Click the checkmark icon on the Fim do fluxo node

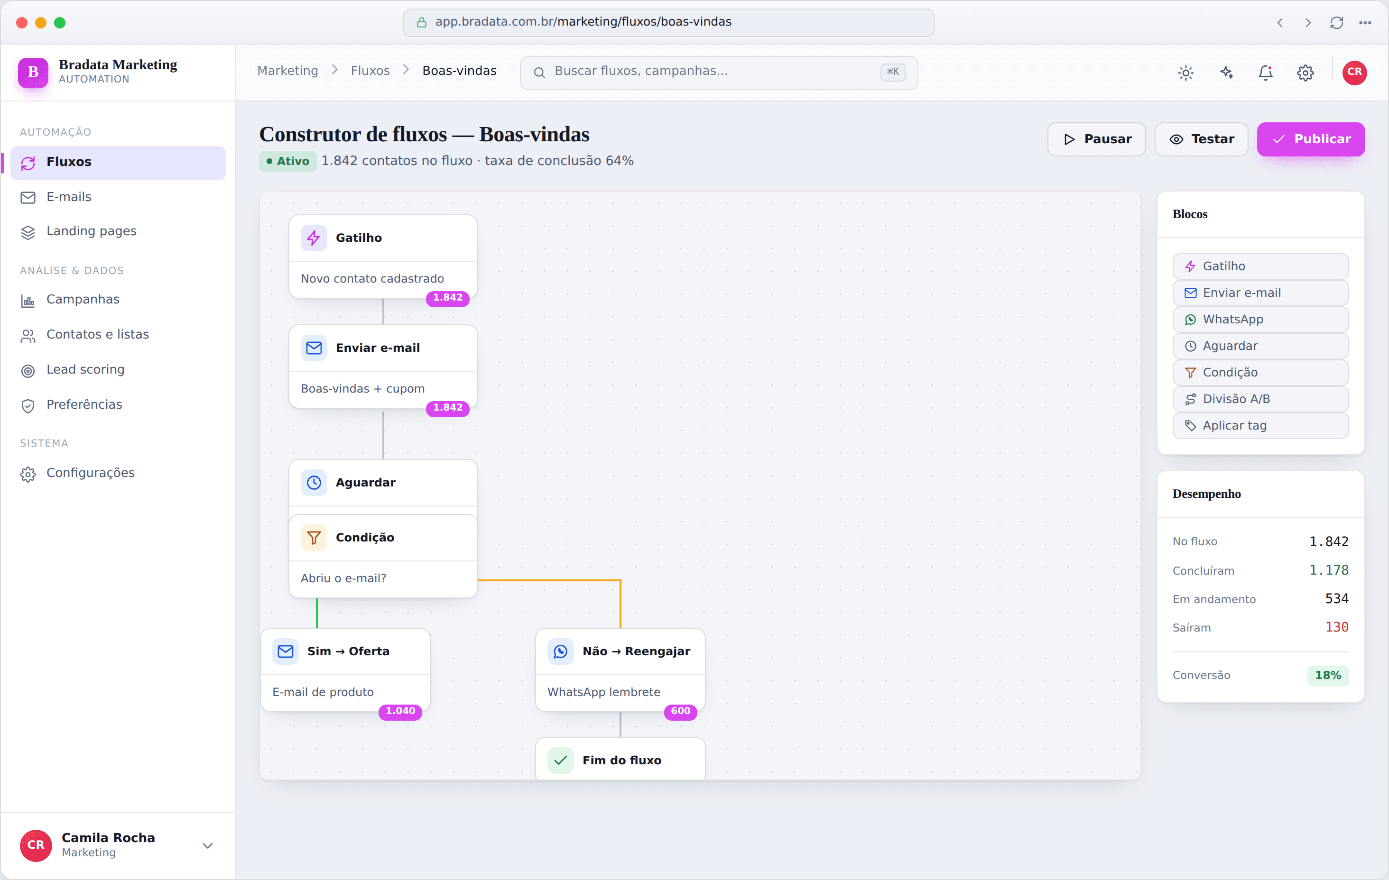pyautogui.click(x=560, y=760)
